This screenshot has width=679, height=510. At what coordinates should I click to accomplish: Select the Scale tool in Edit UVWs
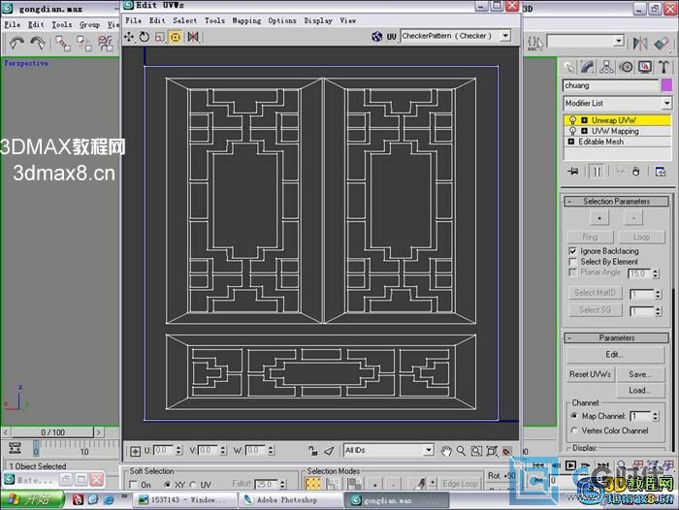(x=160, y=37)
